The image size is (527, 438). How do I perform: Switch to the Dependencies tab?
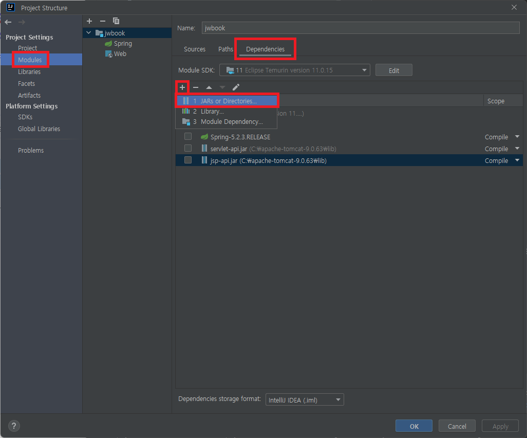[x=265, y=49]
